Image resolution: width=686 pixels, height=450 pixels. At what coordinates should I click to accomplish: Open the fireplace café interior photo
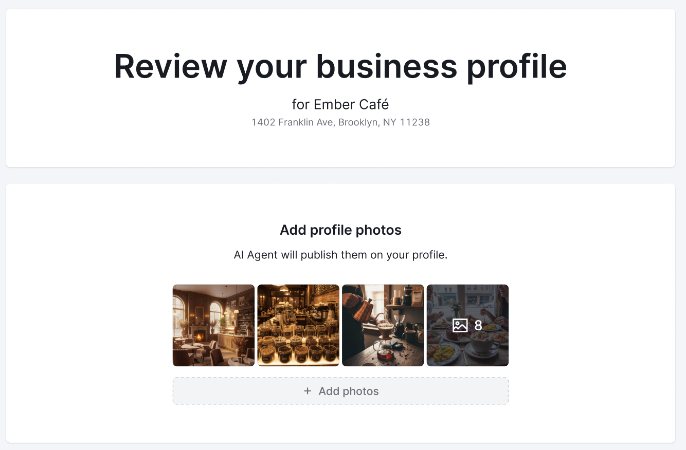click(x=213, y=325)
